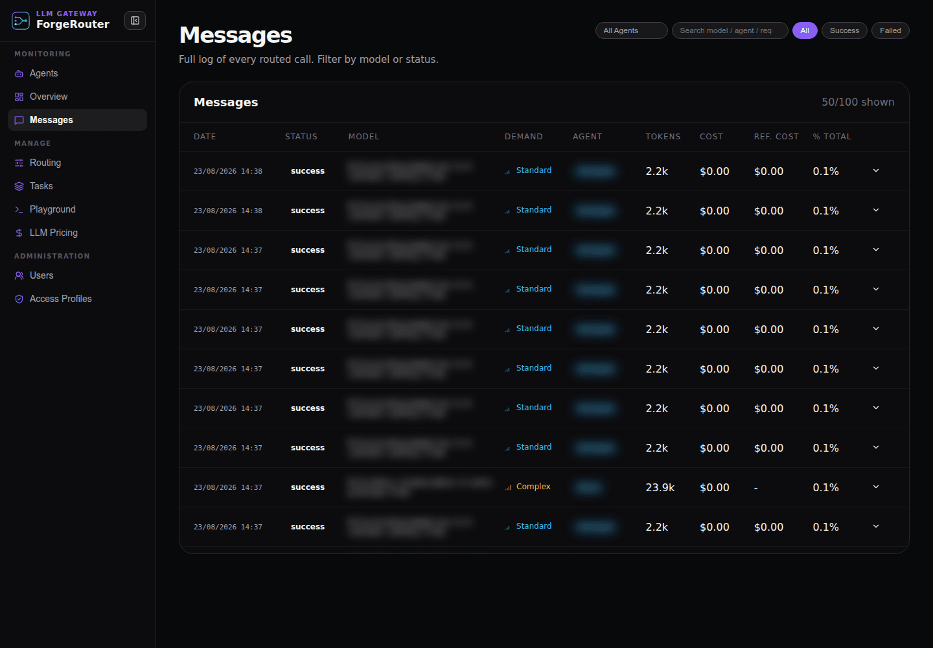Click the Users people icon in sidebar
Screen dimensions: 933x648
19,276
